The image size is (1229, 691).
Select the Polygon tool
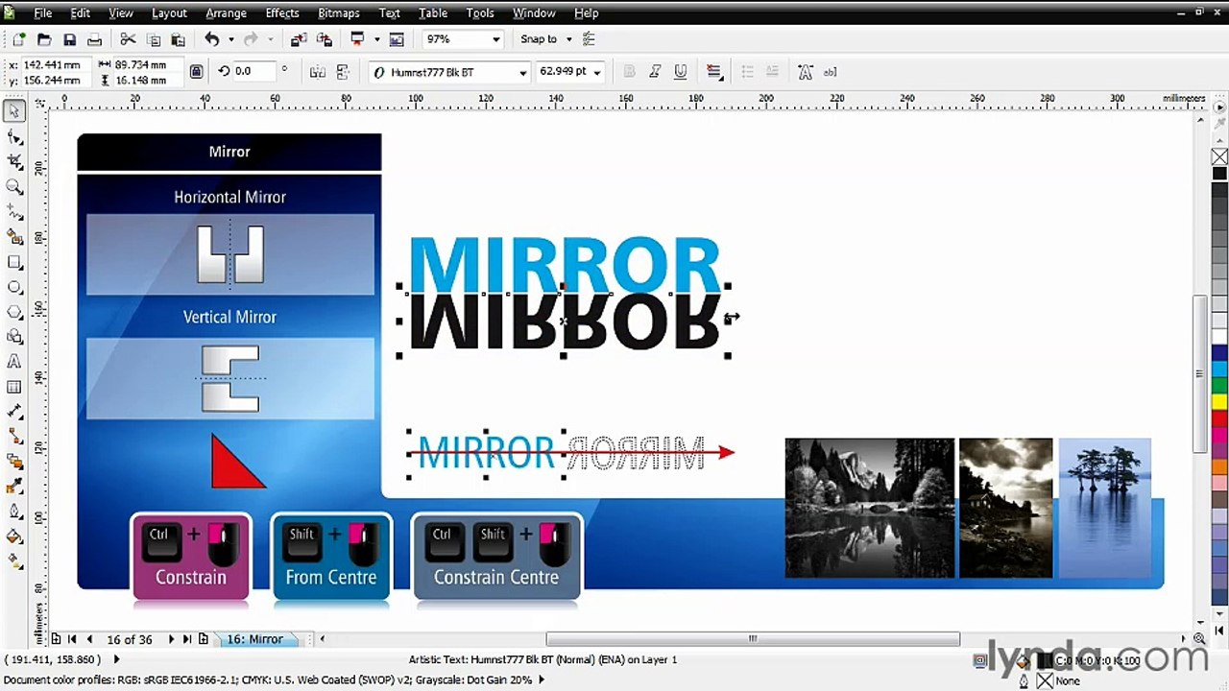click(14, 312)
